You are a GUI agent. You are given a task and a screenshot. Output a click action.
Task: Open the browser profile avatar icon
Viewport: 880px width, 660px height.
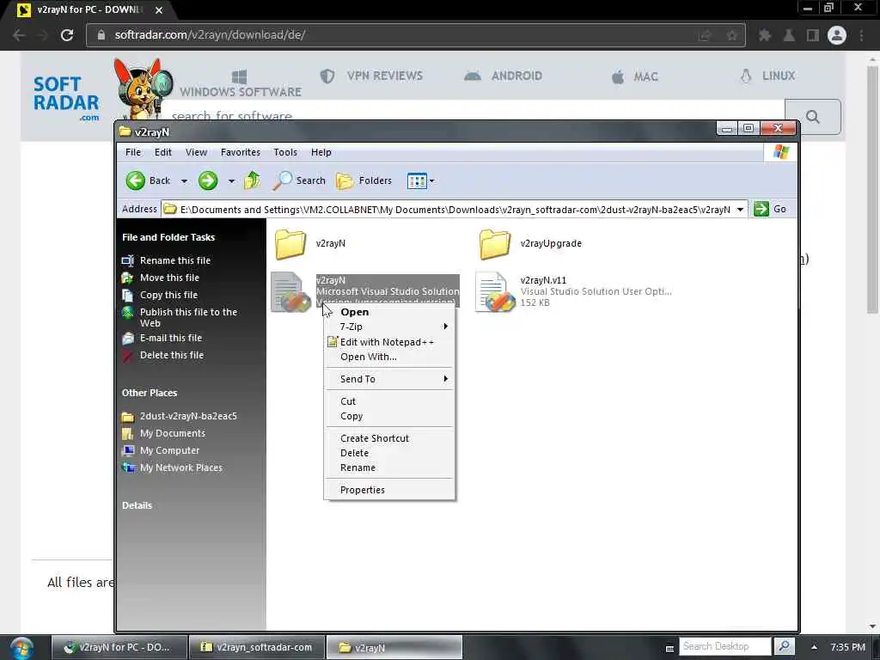[x=837, y=35]
